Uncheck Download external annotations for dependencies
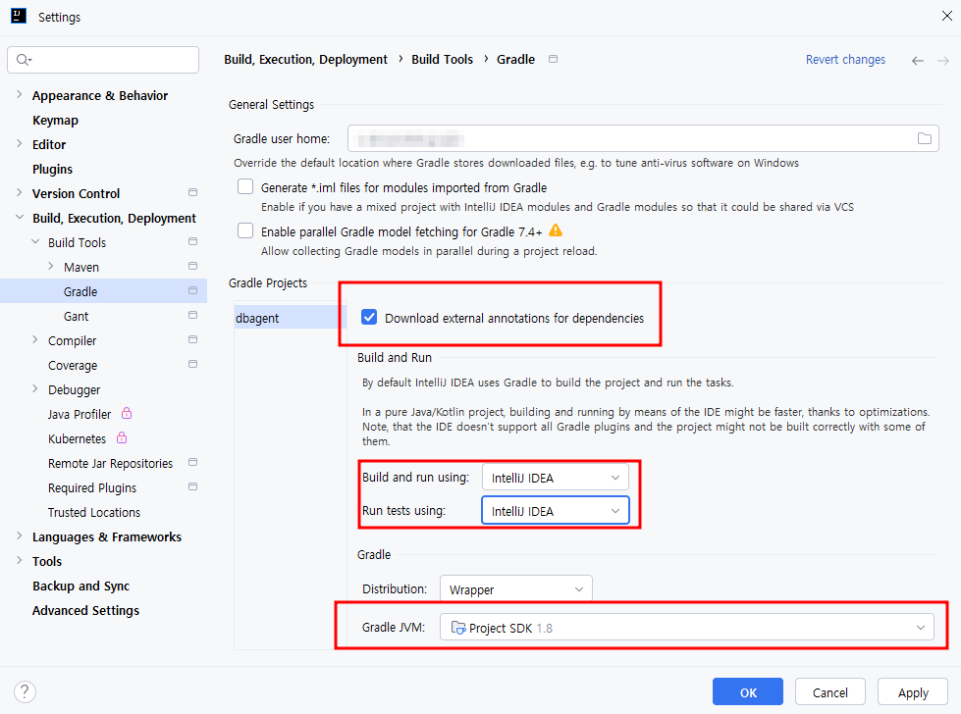Screen dimensions: 961x714 pyautogui.click(x=369, y=317)
